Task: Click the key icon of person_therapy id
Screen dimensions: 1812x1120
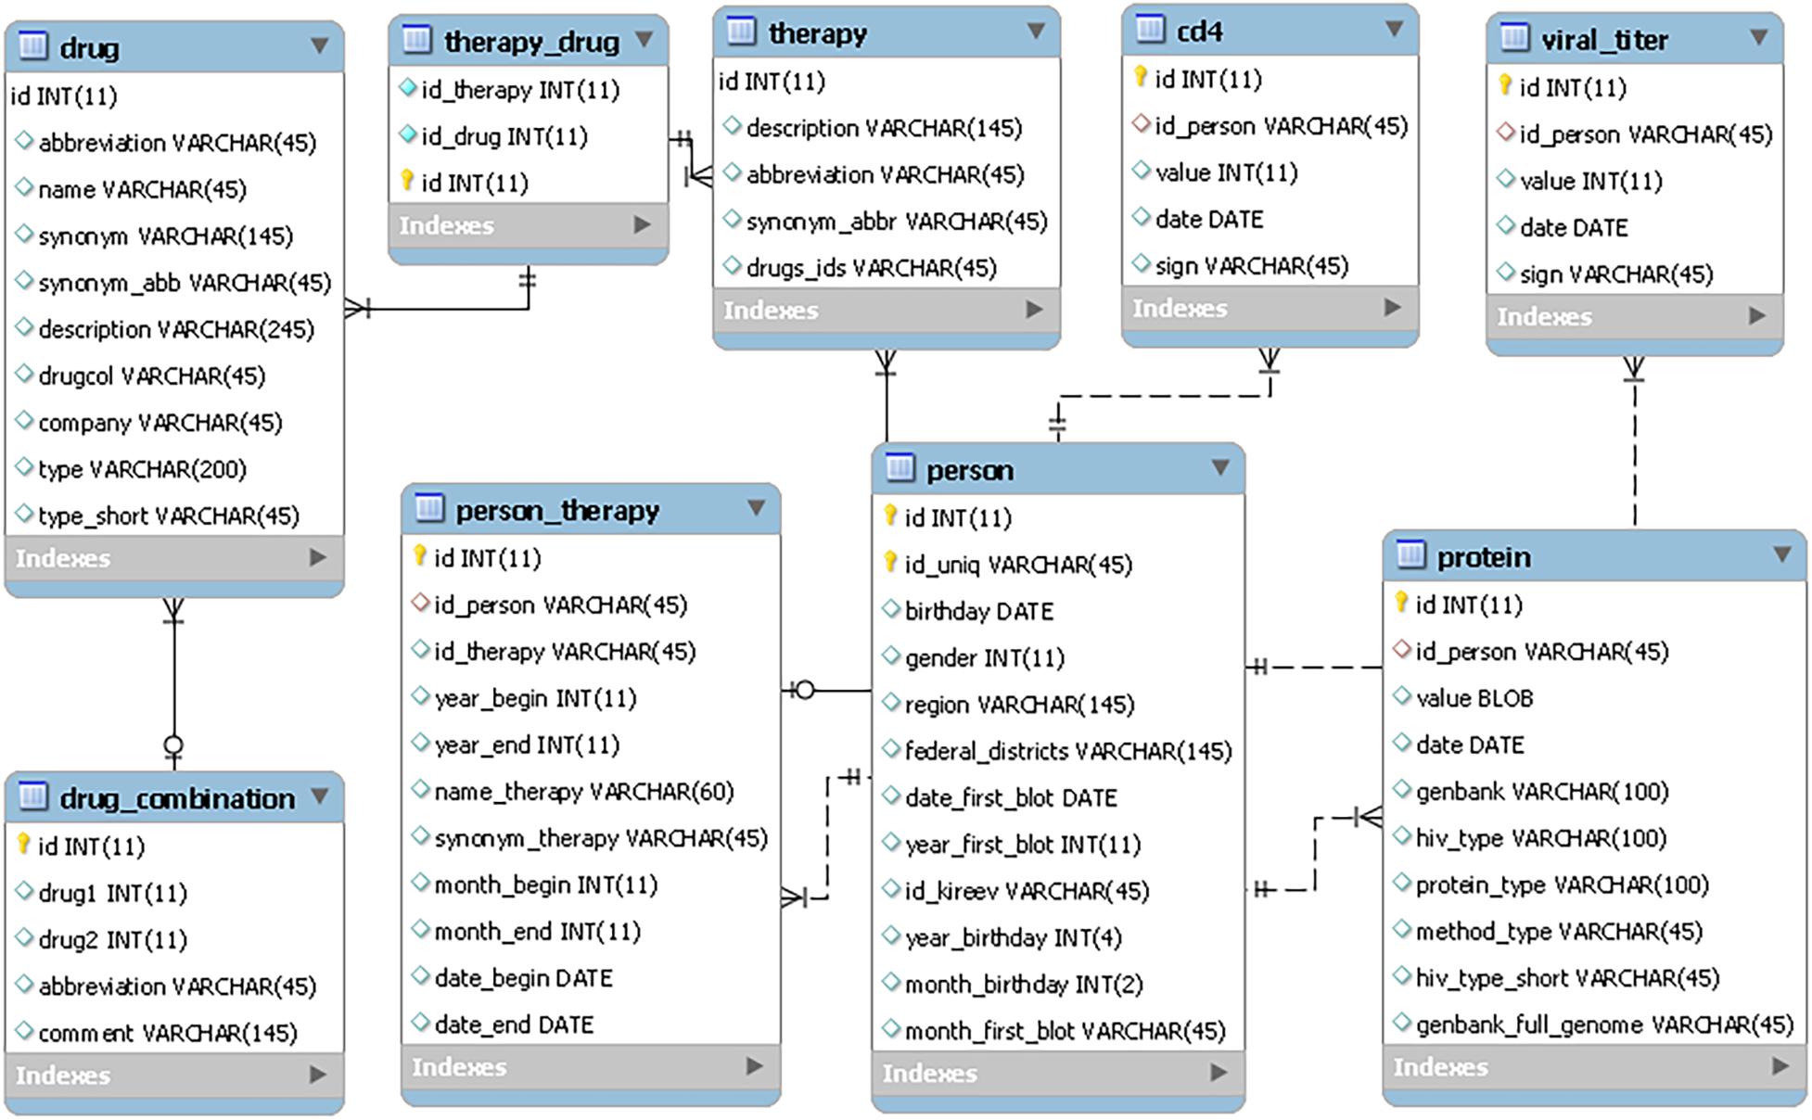Action: click(419, 555)
